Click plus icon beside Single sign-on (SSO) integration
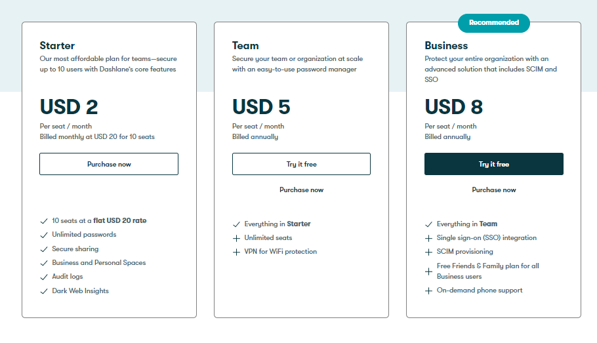 coord(428,238)
